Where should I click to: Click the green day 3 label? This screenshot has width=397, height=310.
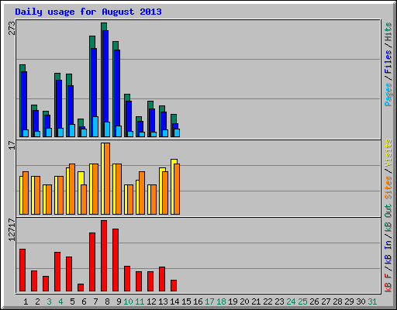pos(49,301)
